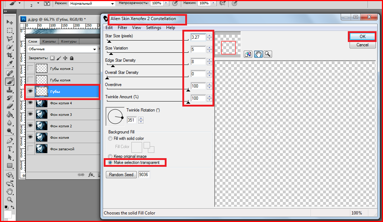Hide the Фон копия 3 layer
The width and height of the screenshot is (383, 222).
(x=30, y=114)
